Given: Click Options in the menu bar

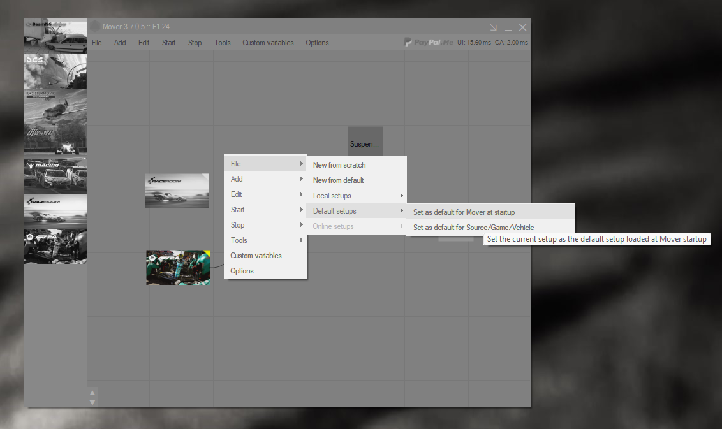Looking at the screenshot, I should [317, 42].
